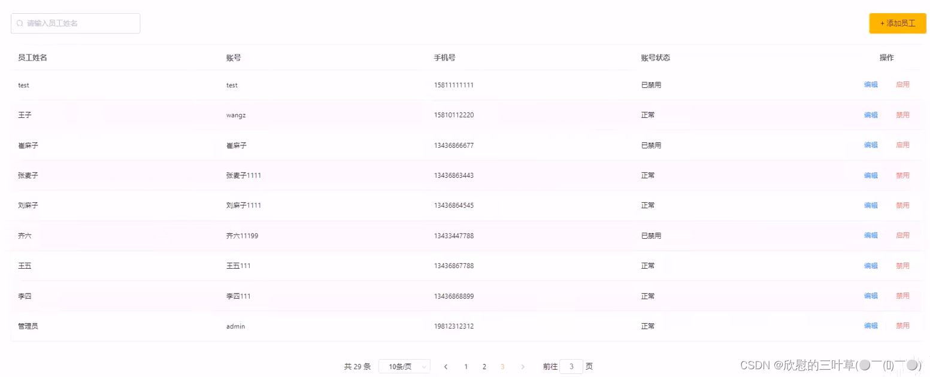930x377 pixels.
Task: Click account name 李四111
Action: pyautogui.click(x=238, y=296)
